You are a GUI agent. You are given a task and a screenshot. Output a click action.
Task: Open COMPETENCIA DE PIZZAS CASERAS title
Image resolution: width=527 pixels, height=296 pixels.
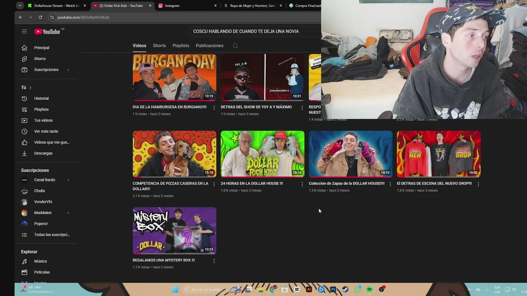coord(170,186)
